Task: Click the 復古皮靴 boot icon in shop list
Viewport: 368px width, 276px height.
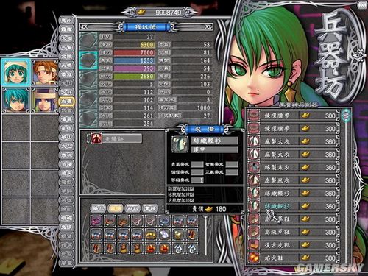Action: (254, 244)
